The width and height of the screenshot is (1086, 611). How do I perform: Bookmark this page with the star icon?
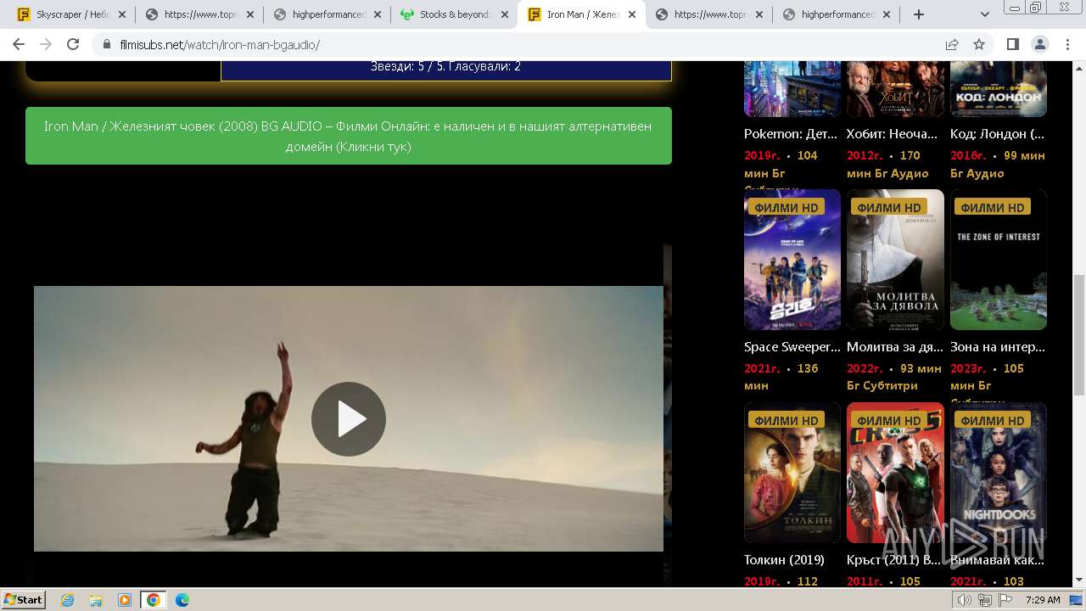pyautogui.click(x=979, y=44)
